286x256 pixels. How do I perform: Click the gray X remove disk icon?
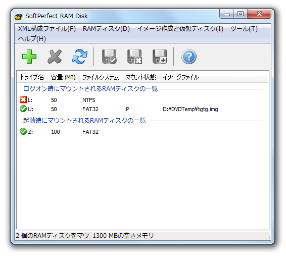pyautogui.click(x=55, y=57)
